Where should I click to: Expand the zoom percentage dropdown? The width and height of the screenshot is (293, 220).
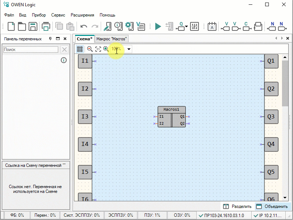pos(129,49)
